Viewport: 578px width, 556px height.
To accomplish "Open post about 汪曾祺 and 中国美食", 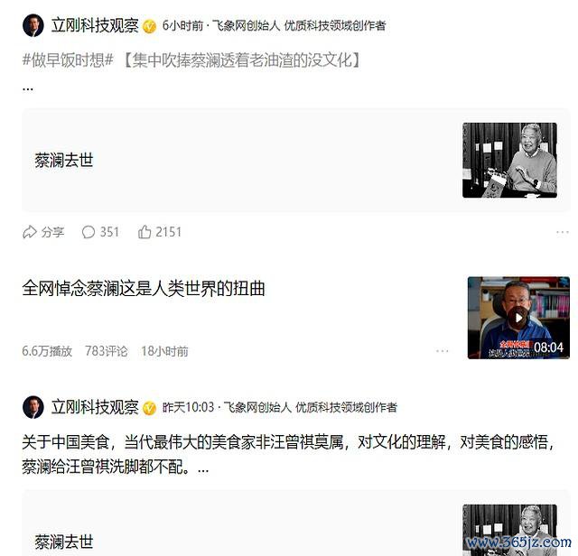I will pyautogui.click(x=287, y=454).
